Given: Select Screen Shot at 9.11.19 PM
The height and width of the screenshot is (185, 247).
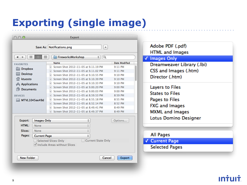Looking at the screenshot, I should [91, 67].
